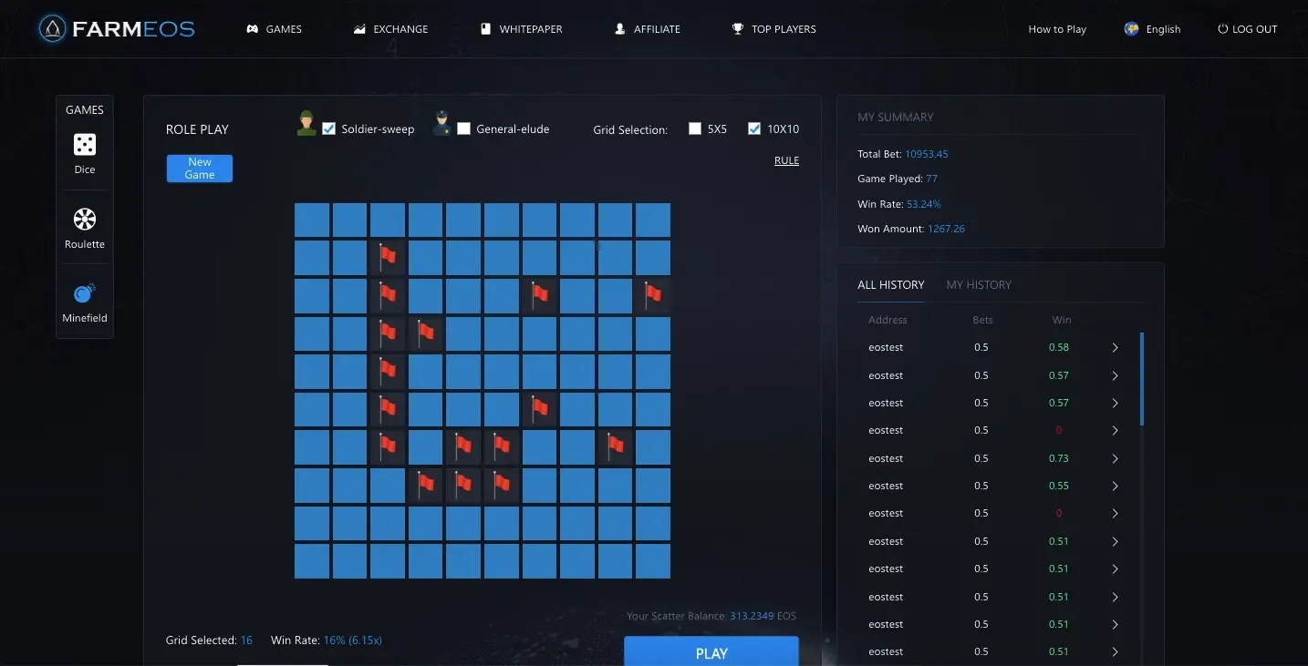
Task: Click the flag in row 7, column 6
Action: (x=502, y=447)
